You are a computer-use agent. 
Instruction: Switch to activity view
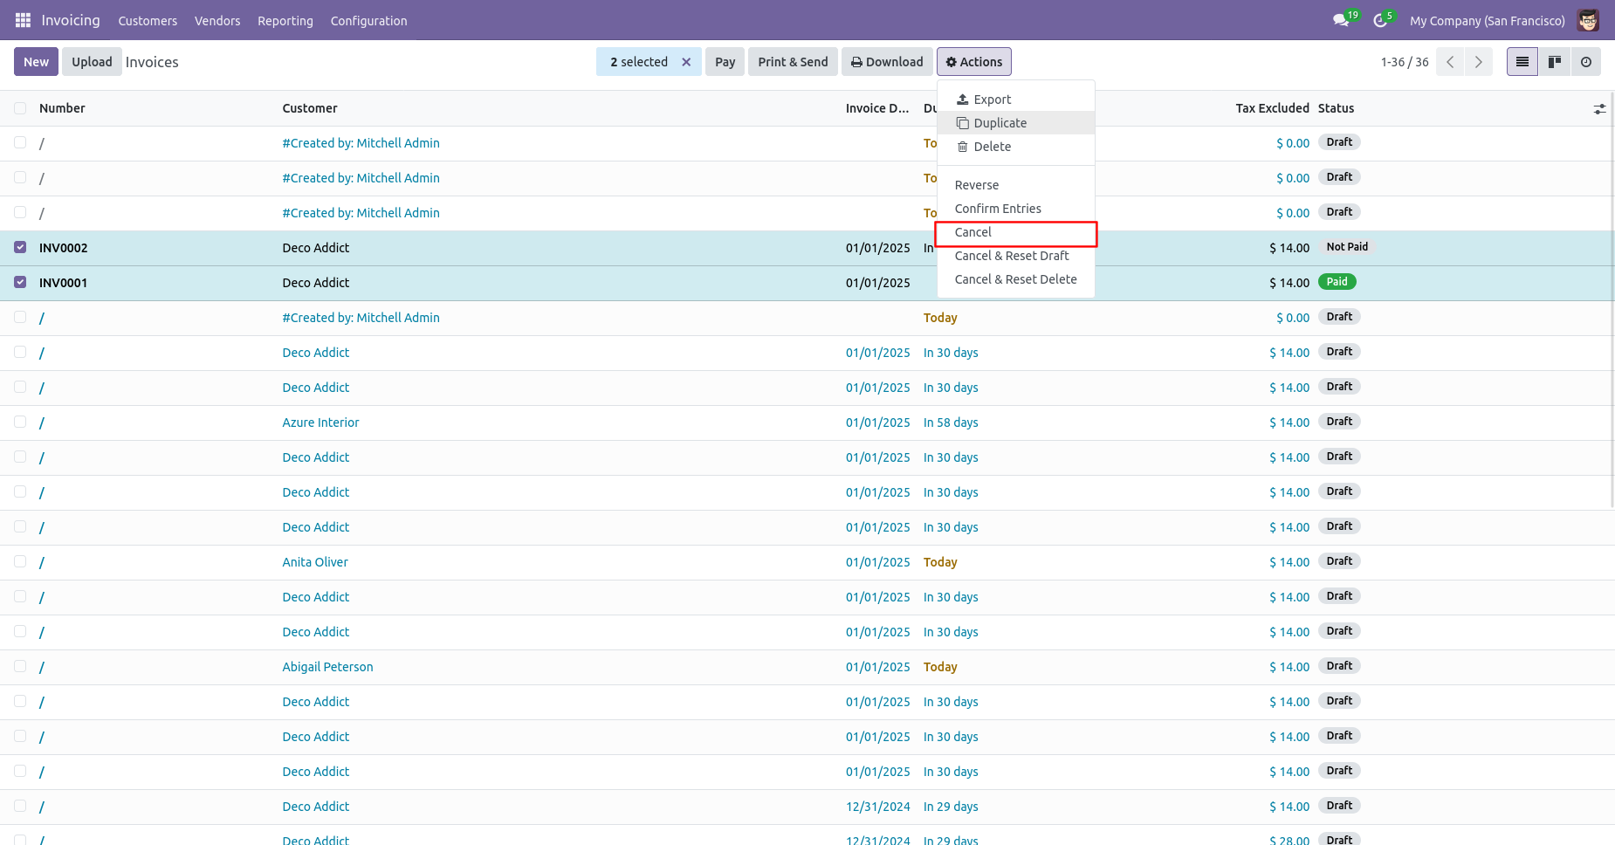(1586, 62)
